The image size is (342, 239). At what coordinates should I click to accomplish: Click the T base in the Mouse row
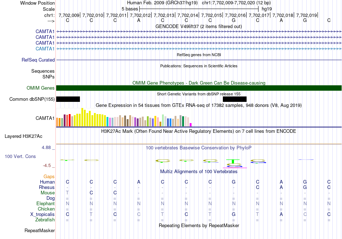67,193
